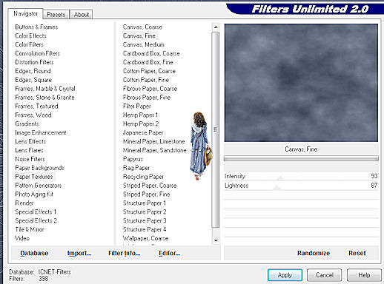Image resolution: width=384 pixels, height=284 pixels.
Task: Click the Randomize button
Action: click(314, 253)
